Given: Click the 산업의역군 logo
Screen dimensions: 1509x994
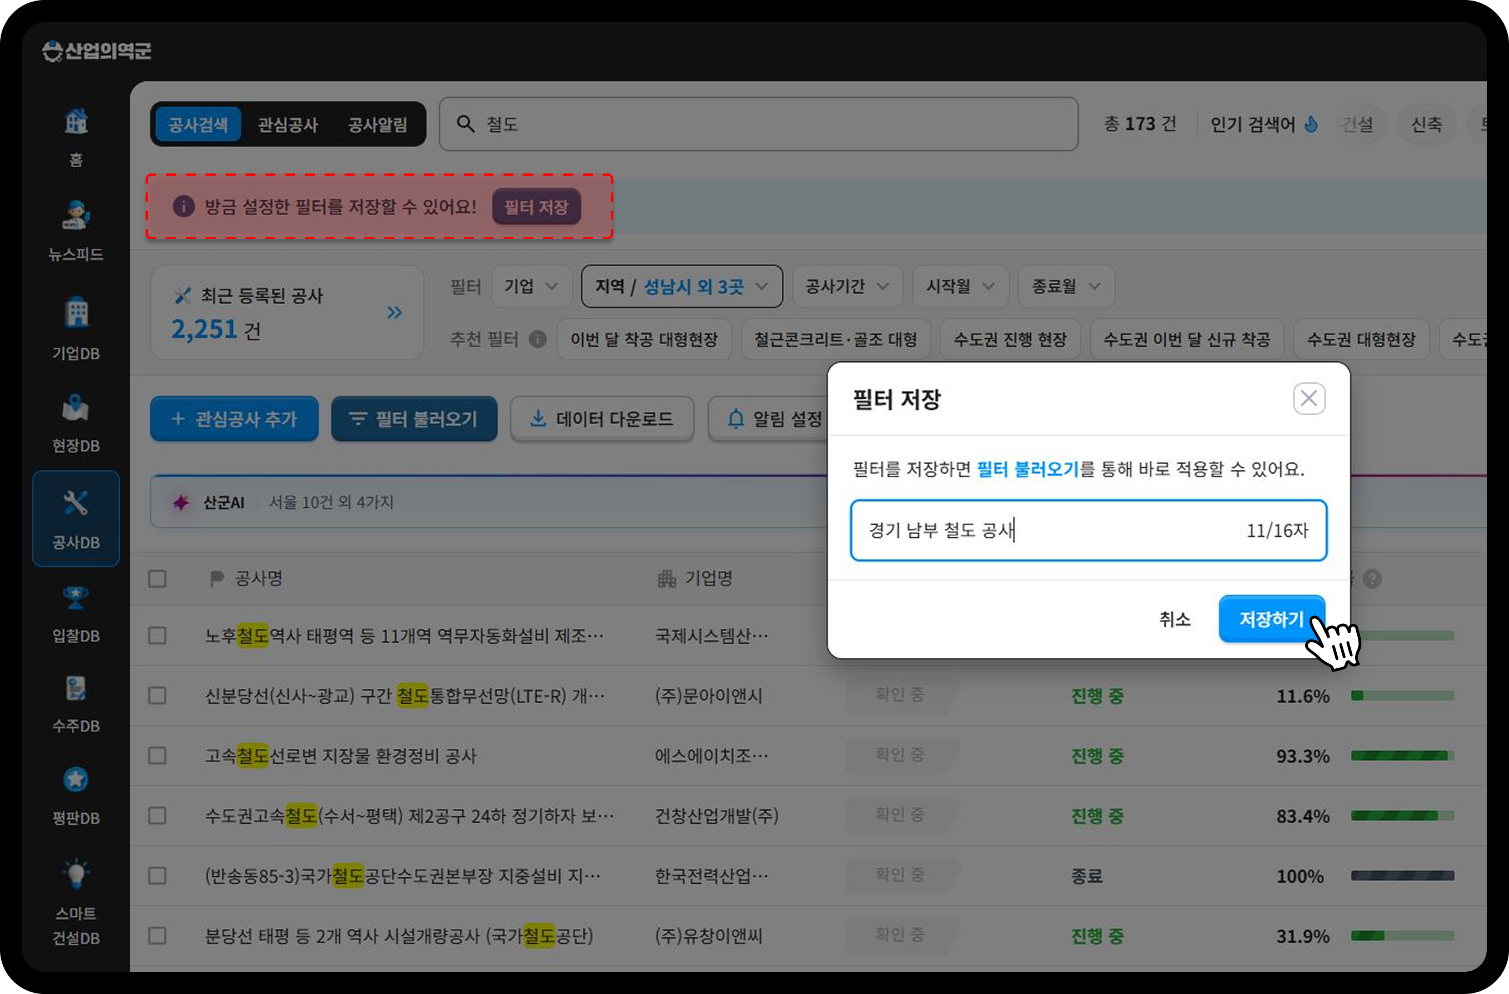Looking at the screenshot, I should click(97, 51).
